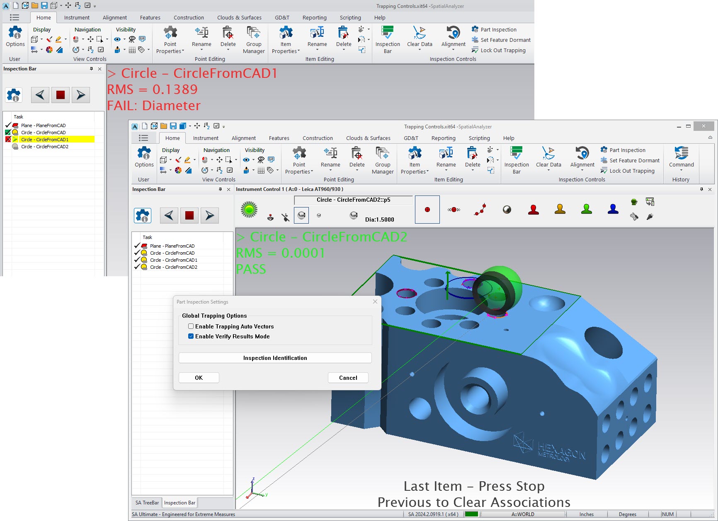Viewport: 718px width, 521px height.
Task: Click the callout bubble icon in front Visibility group
Action: pyautogui.click(x=271, y=159)
